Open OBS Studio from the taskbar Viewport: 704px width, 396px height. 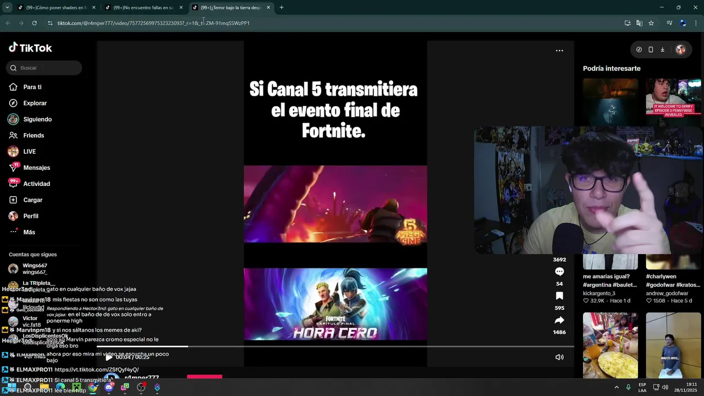[x=141, y=388]
